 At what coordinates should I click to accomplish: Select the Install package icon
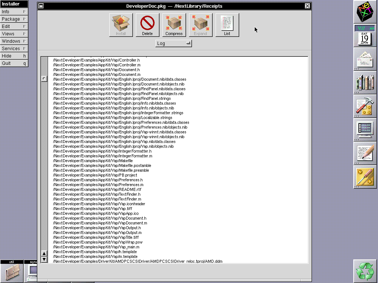tap(121, 24)
